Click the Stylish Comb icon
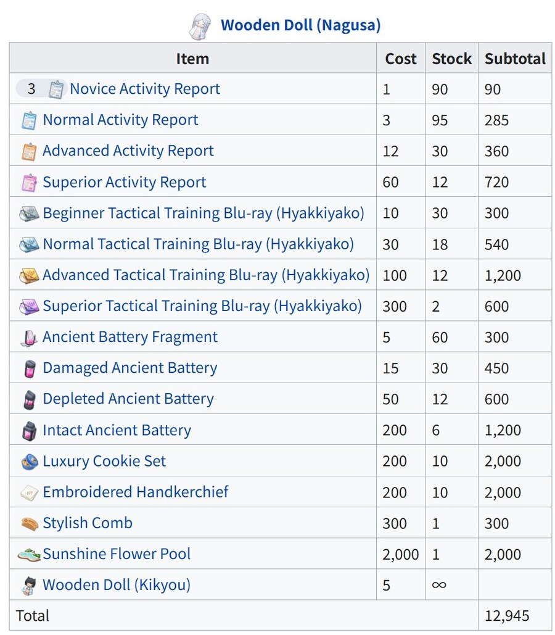Screen dimensions: 555x635 [29, 524]
